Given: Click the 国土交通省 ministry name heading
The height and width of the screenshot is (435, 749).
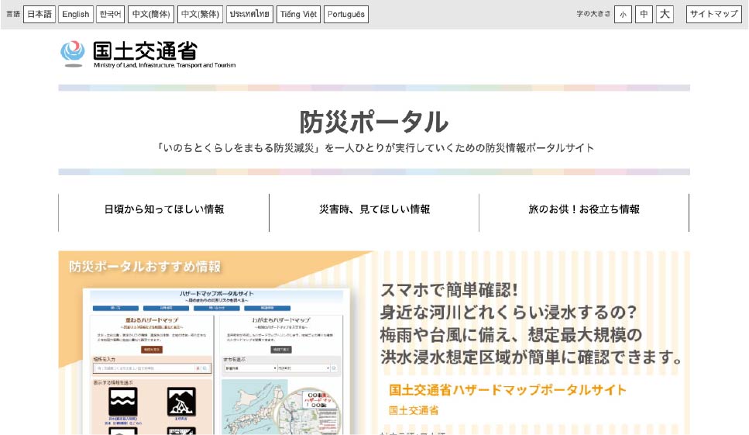Looking at the screenshot, I should (145, 50).
